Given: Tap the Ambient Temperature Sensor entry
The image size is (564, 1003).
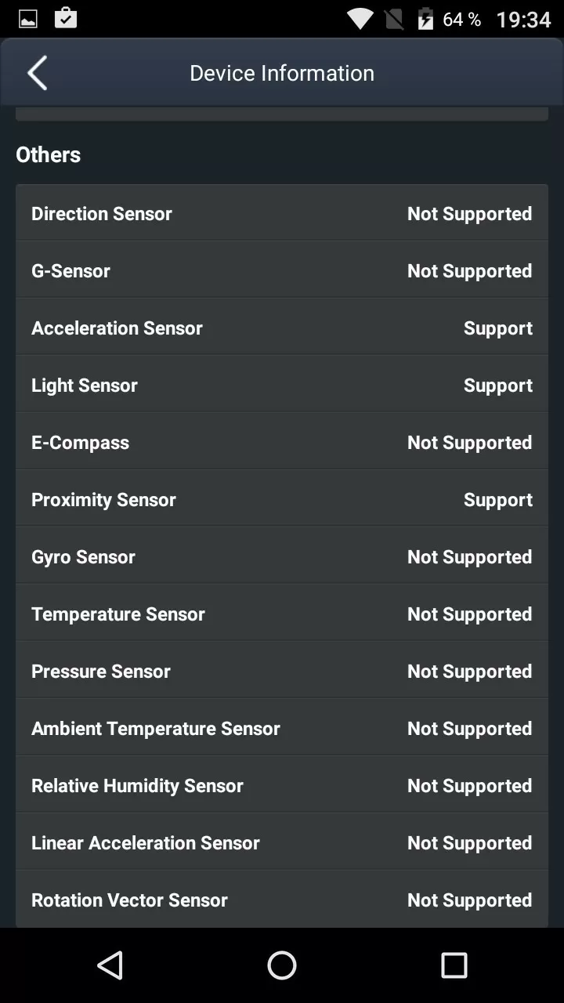Looking at the screenshot, I should (282, 729).
